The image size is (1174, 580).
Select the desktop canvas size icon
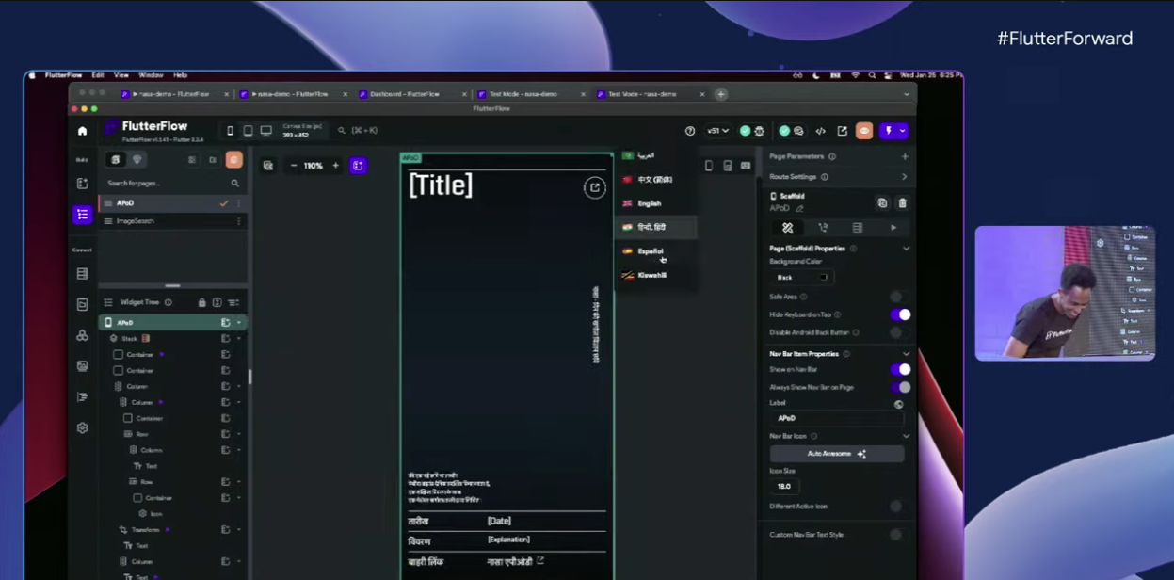pos(265,131)
